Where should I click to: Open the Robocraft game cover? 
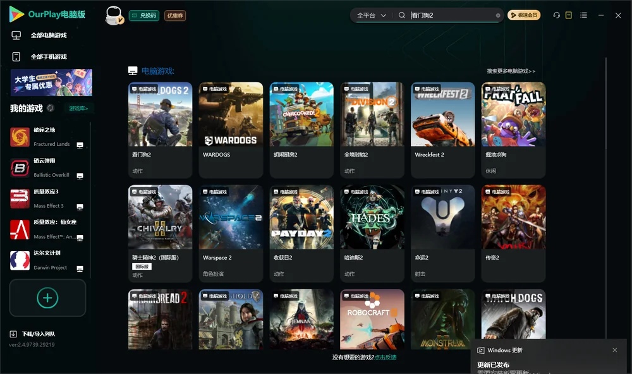(372, 319)
